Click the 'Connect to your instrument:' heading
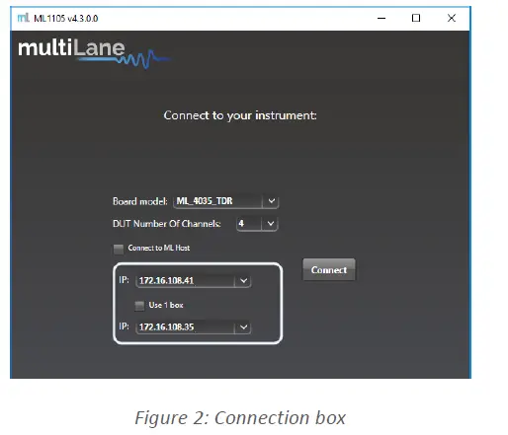 (240, 115)
